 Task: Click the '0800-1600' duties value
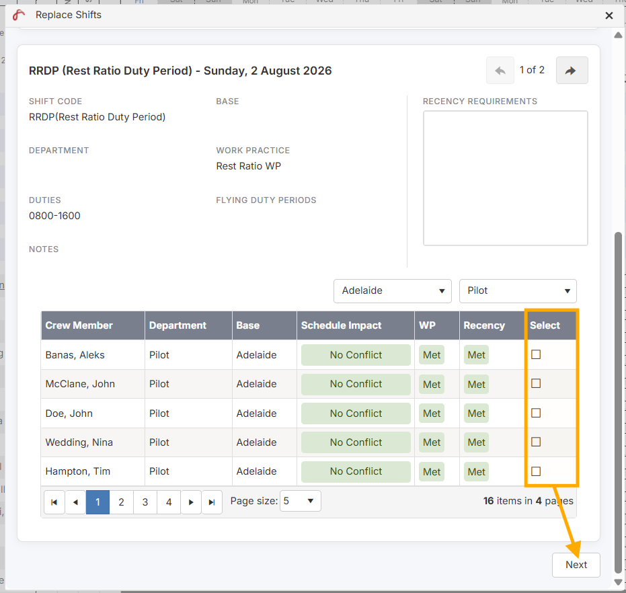(x=54, y=216)
